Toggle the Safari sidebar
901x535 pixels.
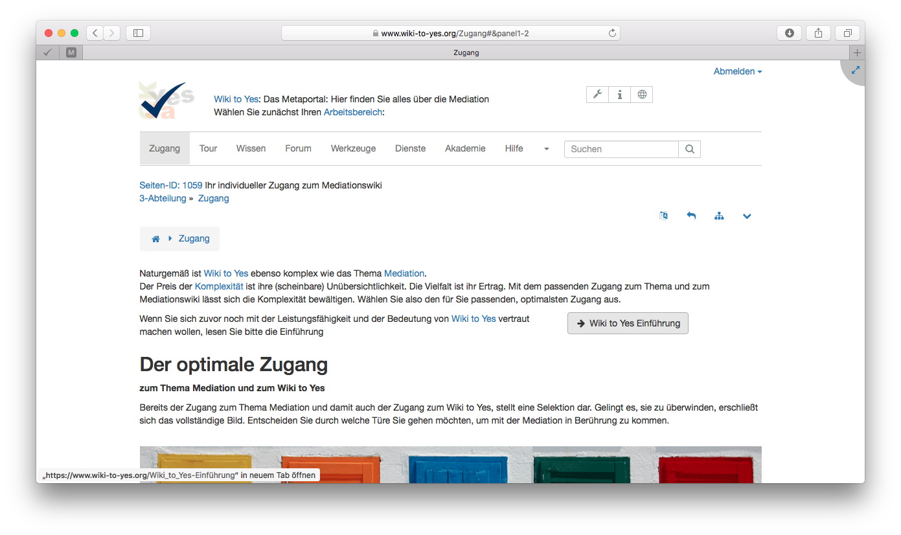tap(138, 33)
